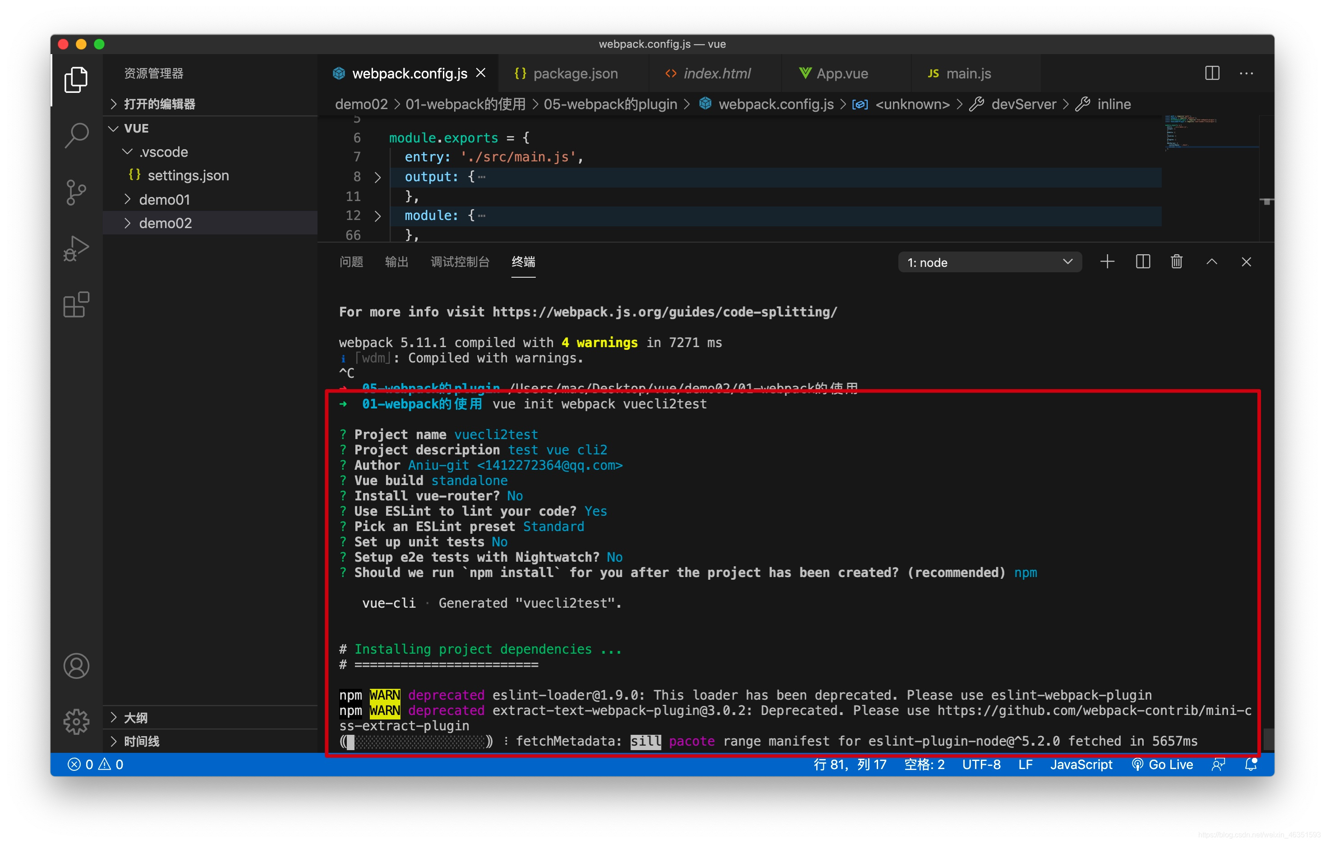Screen dimensions: 1325x843
Task: Click the feedback icon in status bar
Action: point(1218,765)
